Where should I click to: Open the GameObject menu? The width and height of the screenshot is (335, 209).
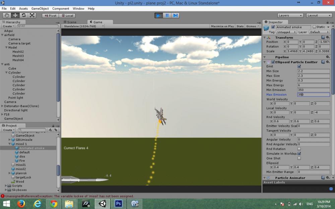click(x=40, y=9)
